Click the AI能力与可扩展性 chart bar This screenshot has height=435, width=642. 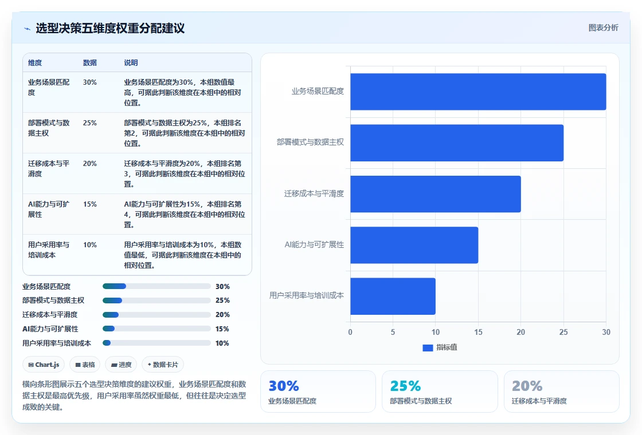pos(414,245)
